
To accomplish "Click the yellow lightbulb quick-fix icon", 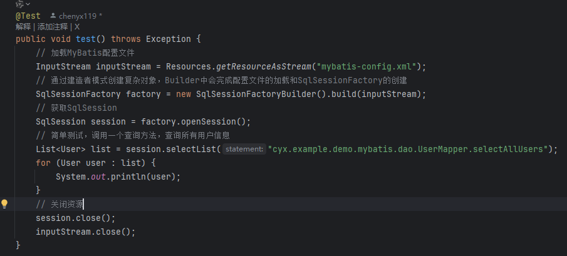I will pyautogui.click(x=5, y=204).
